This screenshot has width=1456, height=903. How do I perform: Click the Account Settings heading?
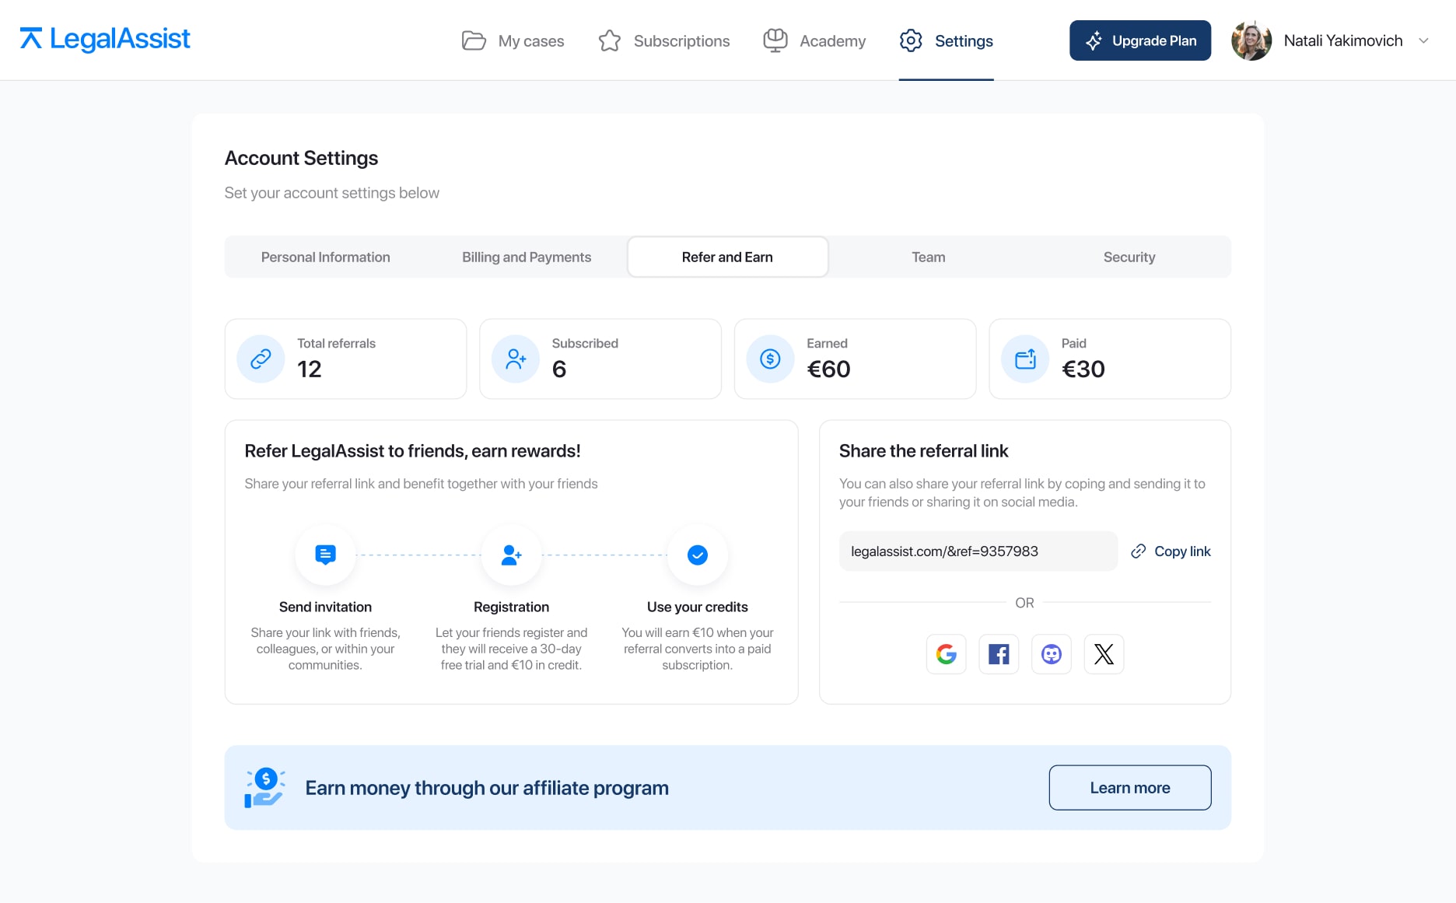301,158
